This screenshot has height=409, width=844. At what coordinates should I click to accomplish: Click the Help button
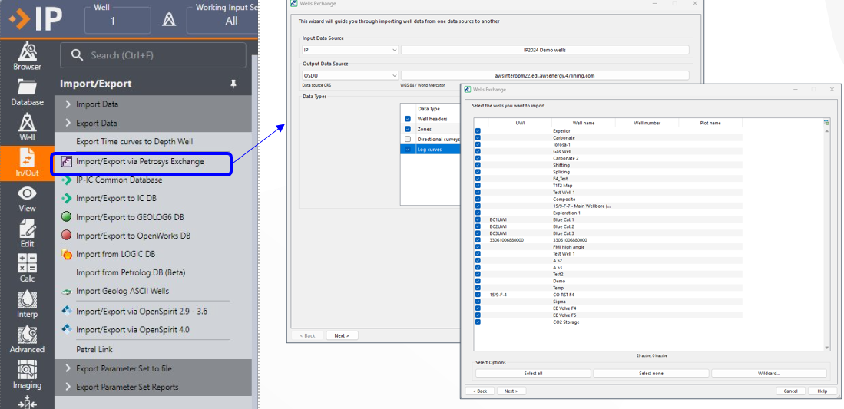point(822,391)
